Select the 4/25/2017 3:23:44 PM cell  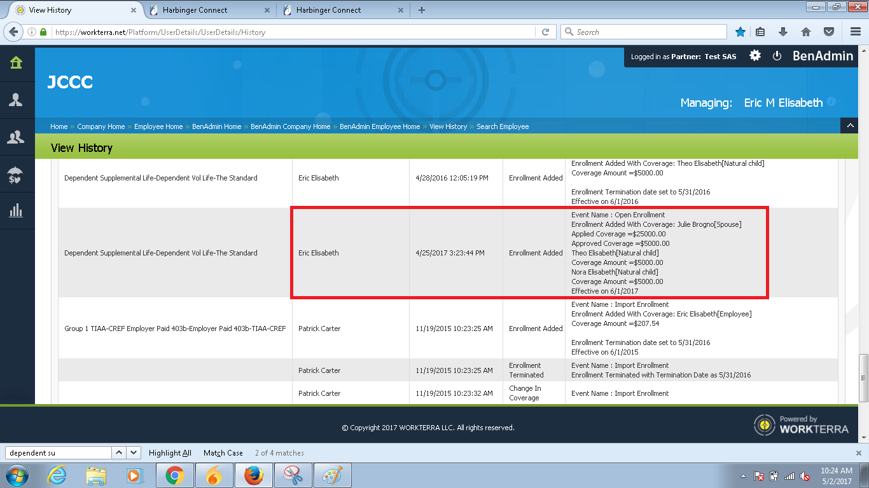tap(456, 253)
